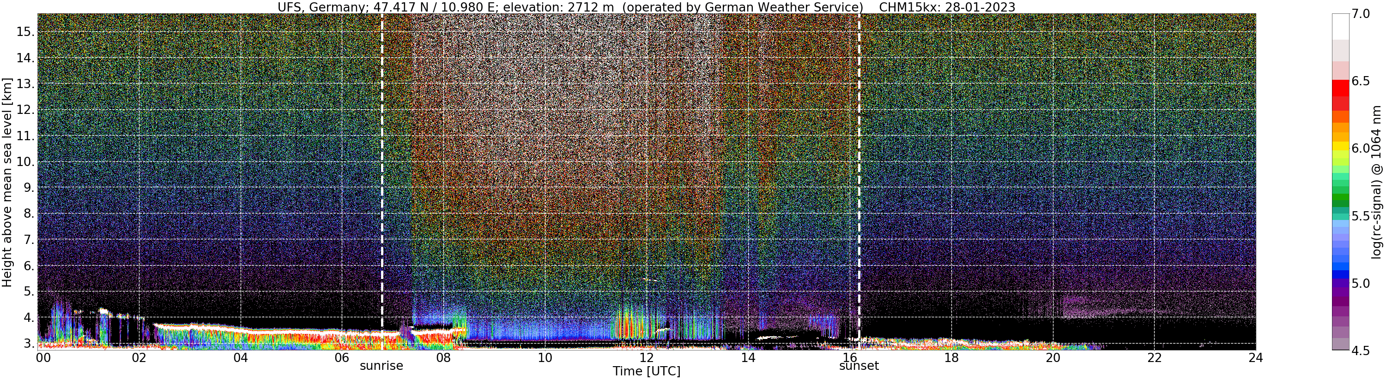Viewport: 1386px width, 380px height.
Task: Click the y-axis tick label 11.
Action: pyautogui.click(x=25, y=136)
